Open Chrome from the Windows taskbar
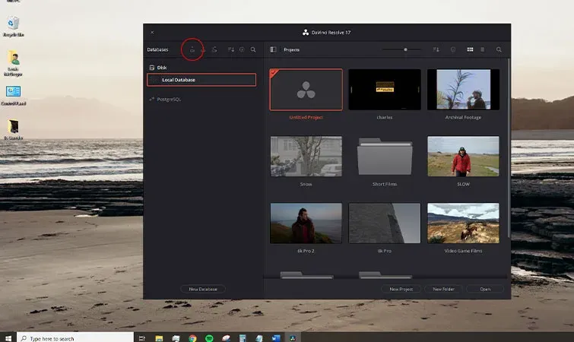The height and width of the screenshot is (342, 574). pos(192,338)
